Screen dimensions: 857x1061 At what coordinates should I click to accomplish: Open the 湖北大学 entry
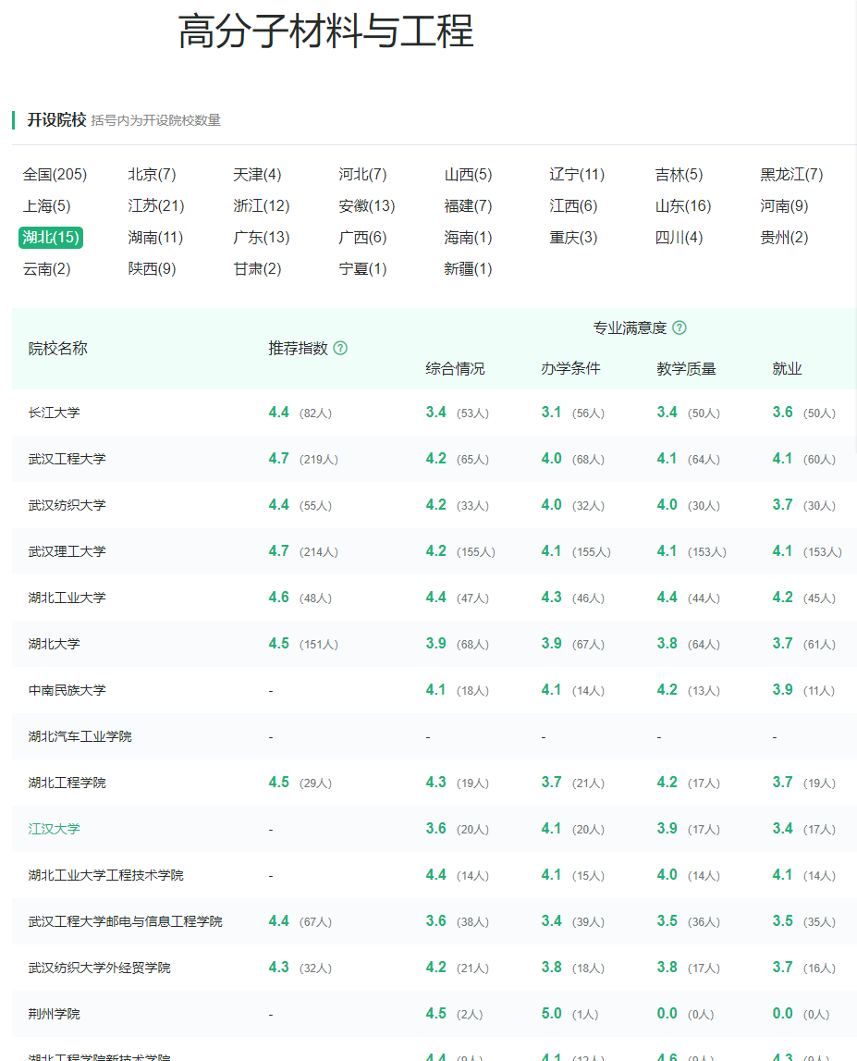(53, 643)
